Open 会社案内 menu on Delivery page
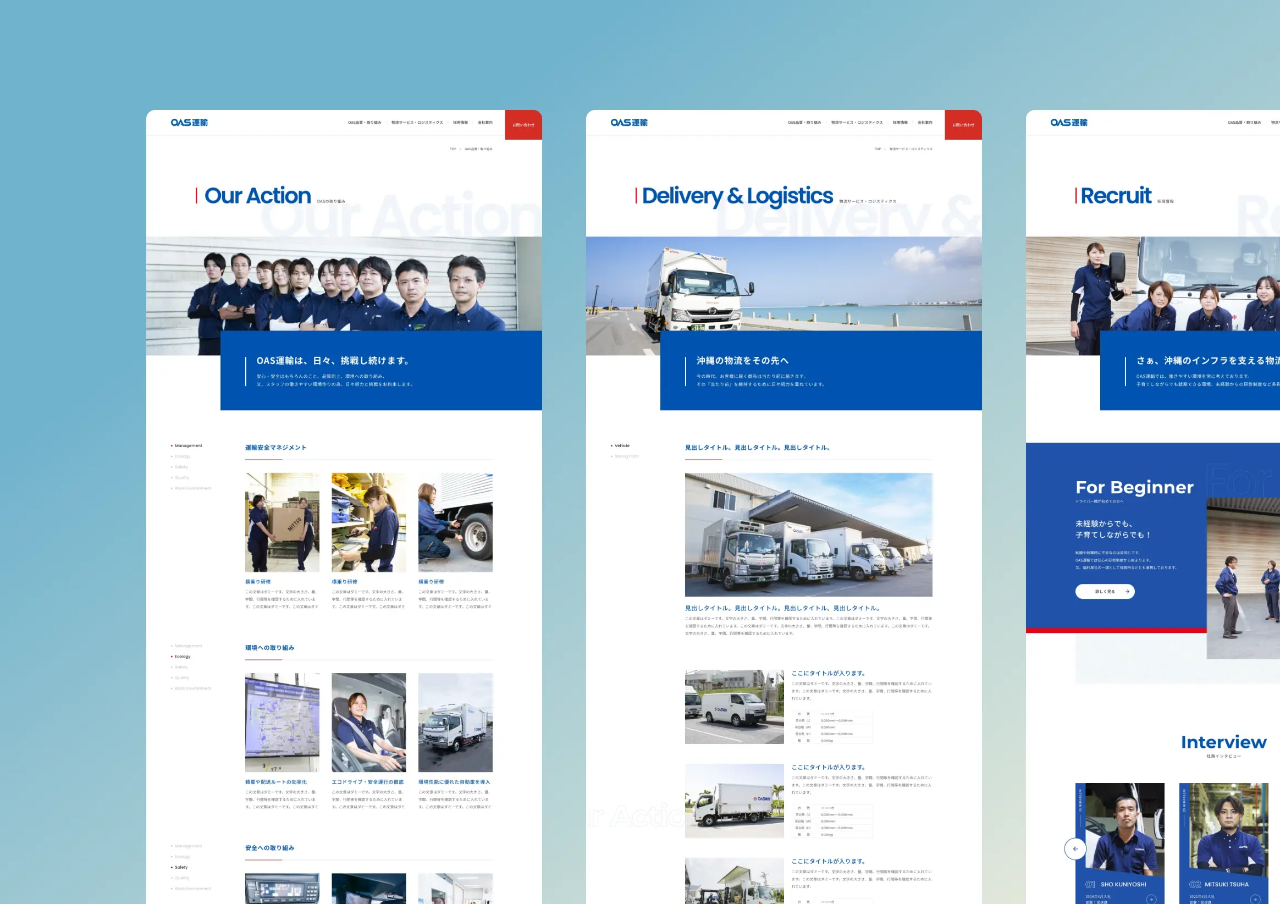This screenshot has height=904, width=1280. click(924, 123)
